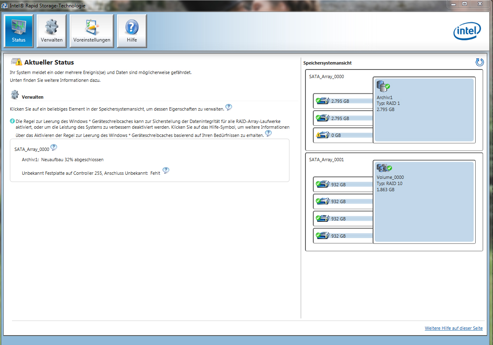Click the Aktueller Status heading
This screenshot has width=493, height=345.
[49, 62]
